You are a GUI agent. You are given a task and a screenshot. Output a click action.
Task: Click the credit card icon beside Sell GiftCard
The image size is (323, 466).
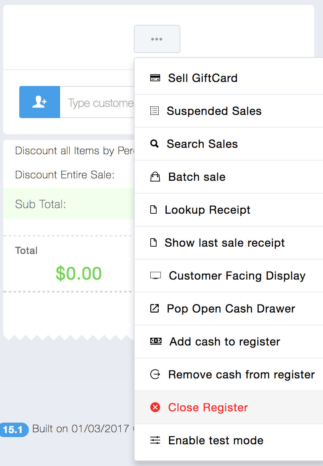point(155,78)
